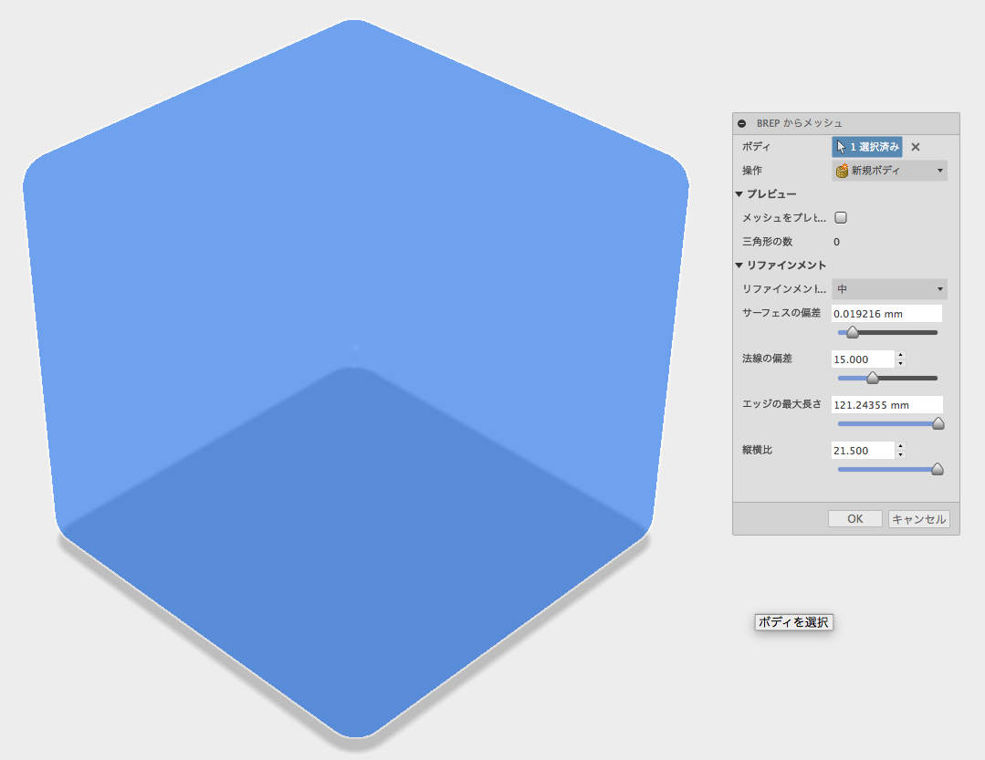Click the up stepper arrow for 法線の偏差

(900, 354)
